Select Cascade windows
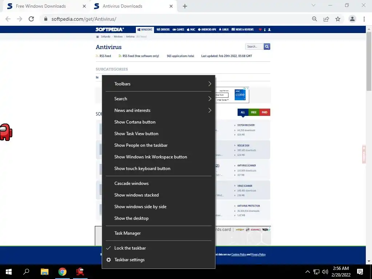372x279 pixels. coord(158,183)
